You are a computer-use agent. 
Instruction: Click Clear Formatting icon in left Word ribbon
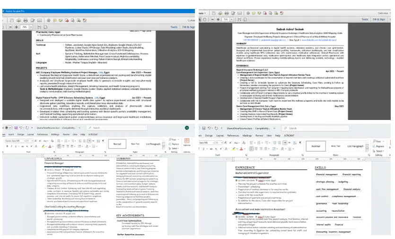pyautogui.click(x=53, y=141)
